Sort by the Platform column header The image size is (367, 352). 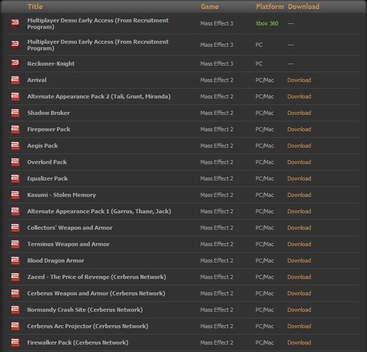tap(270, 6)
